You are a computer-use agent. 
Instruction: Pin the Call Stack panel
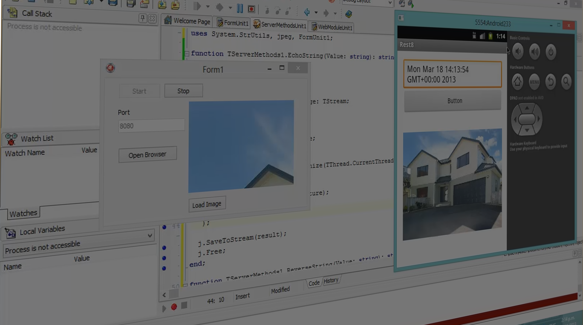143,18
